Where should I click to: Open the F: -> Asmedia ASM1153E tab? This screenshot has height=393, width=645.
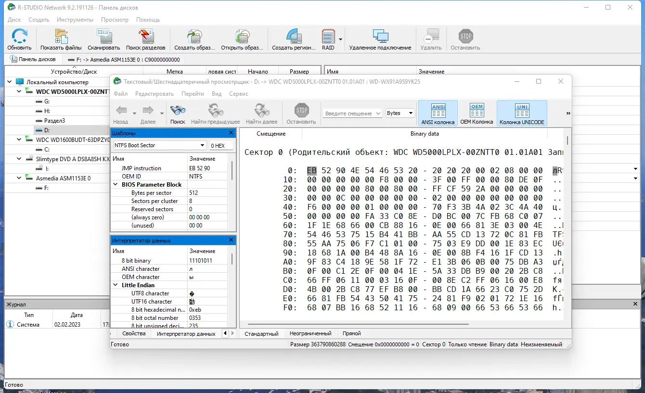[125, 60]
